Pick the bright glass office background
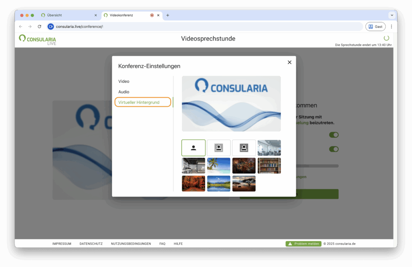The image size is (412, 267). pyautogui.click(x=269, y=148)
